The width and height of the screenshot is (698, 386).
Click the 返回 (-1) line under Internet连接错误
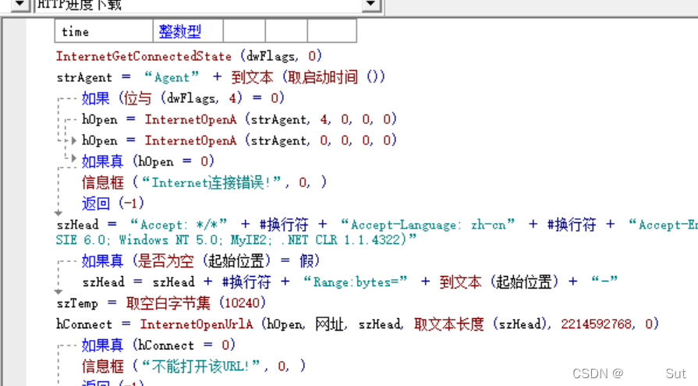[x=113, y=204]
